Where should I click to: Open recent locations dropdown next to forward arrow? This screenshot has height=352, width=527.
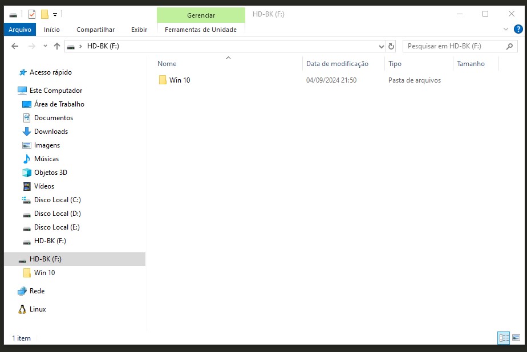[x=45, y=46]
